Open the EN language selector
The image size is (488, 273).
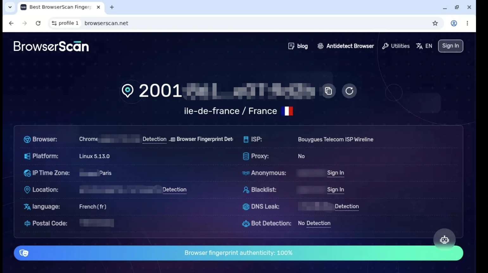(424, 46)
